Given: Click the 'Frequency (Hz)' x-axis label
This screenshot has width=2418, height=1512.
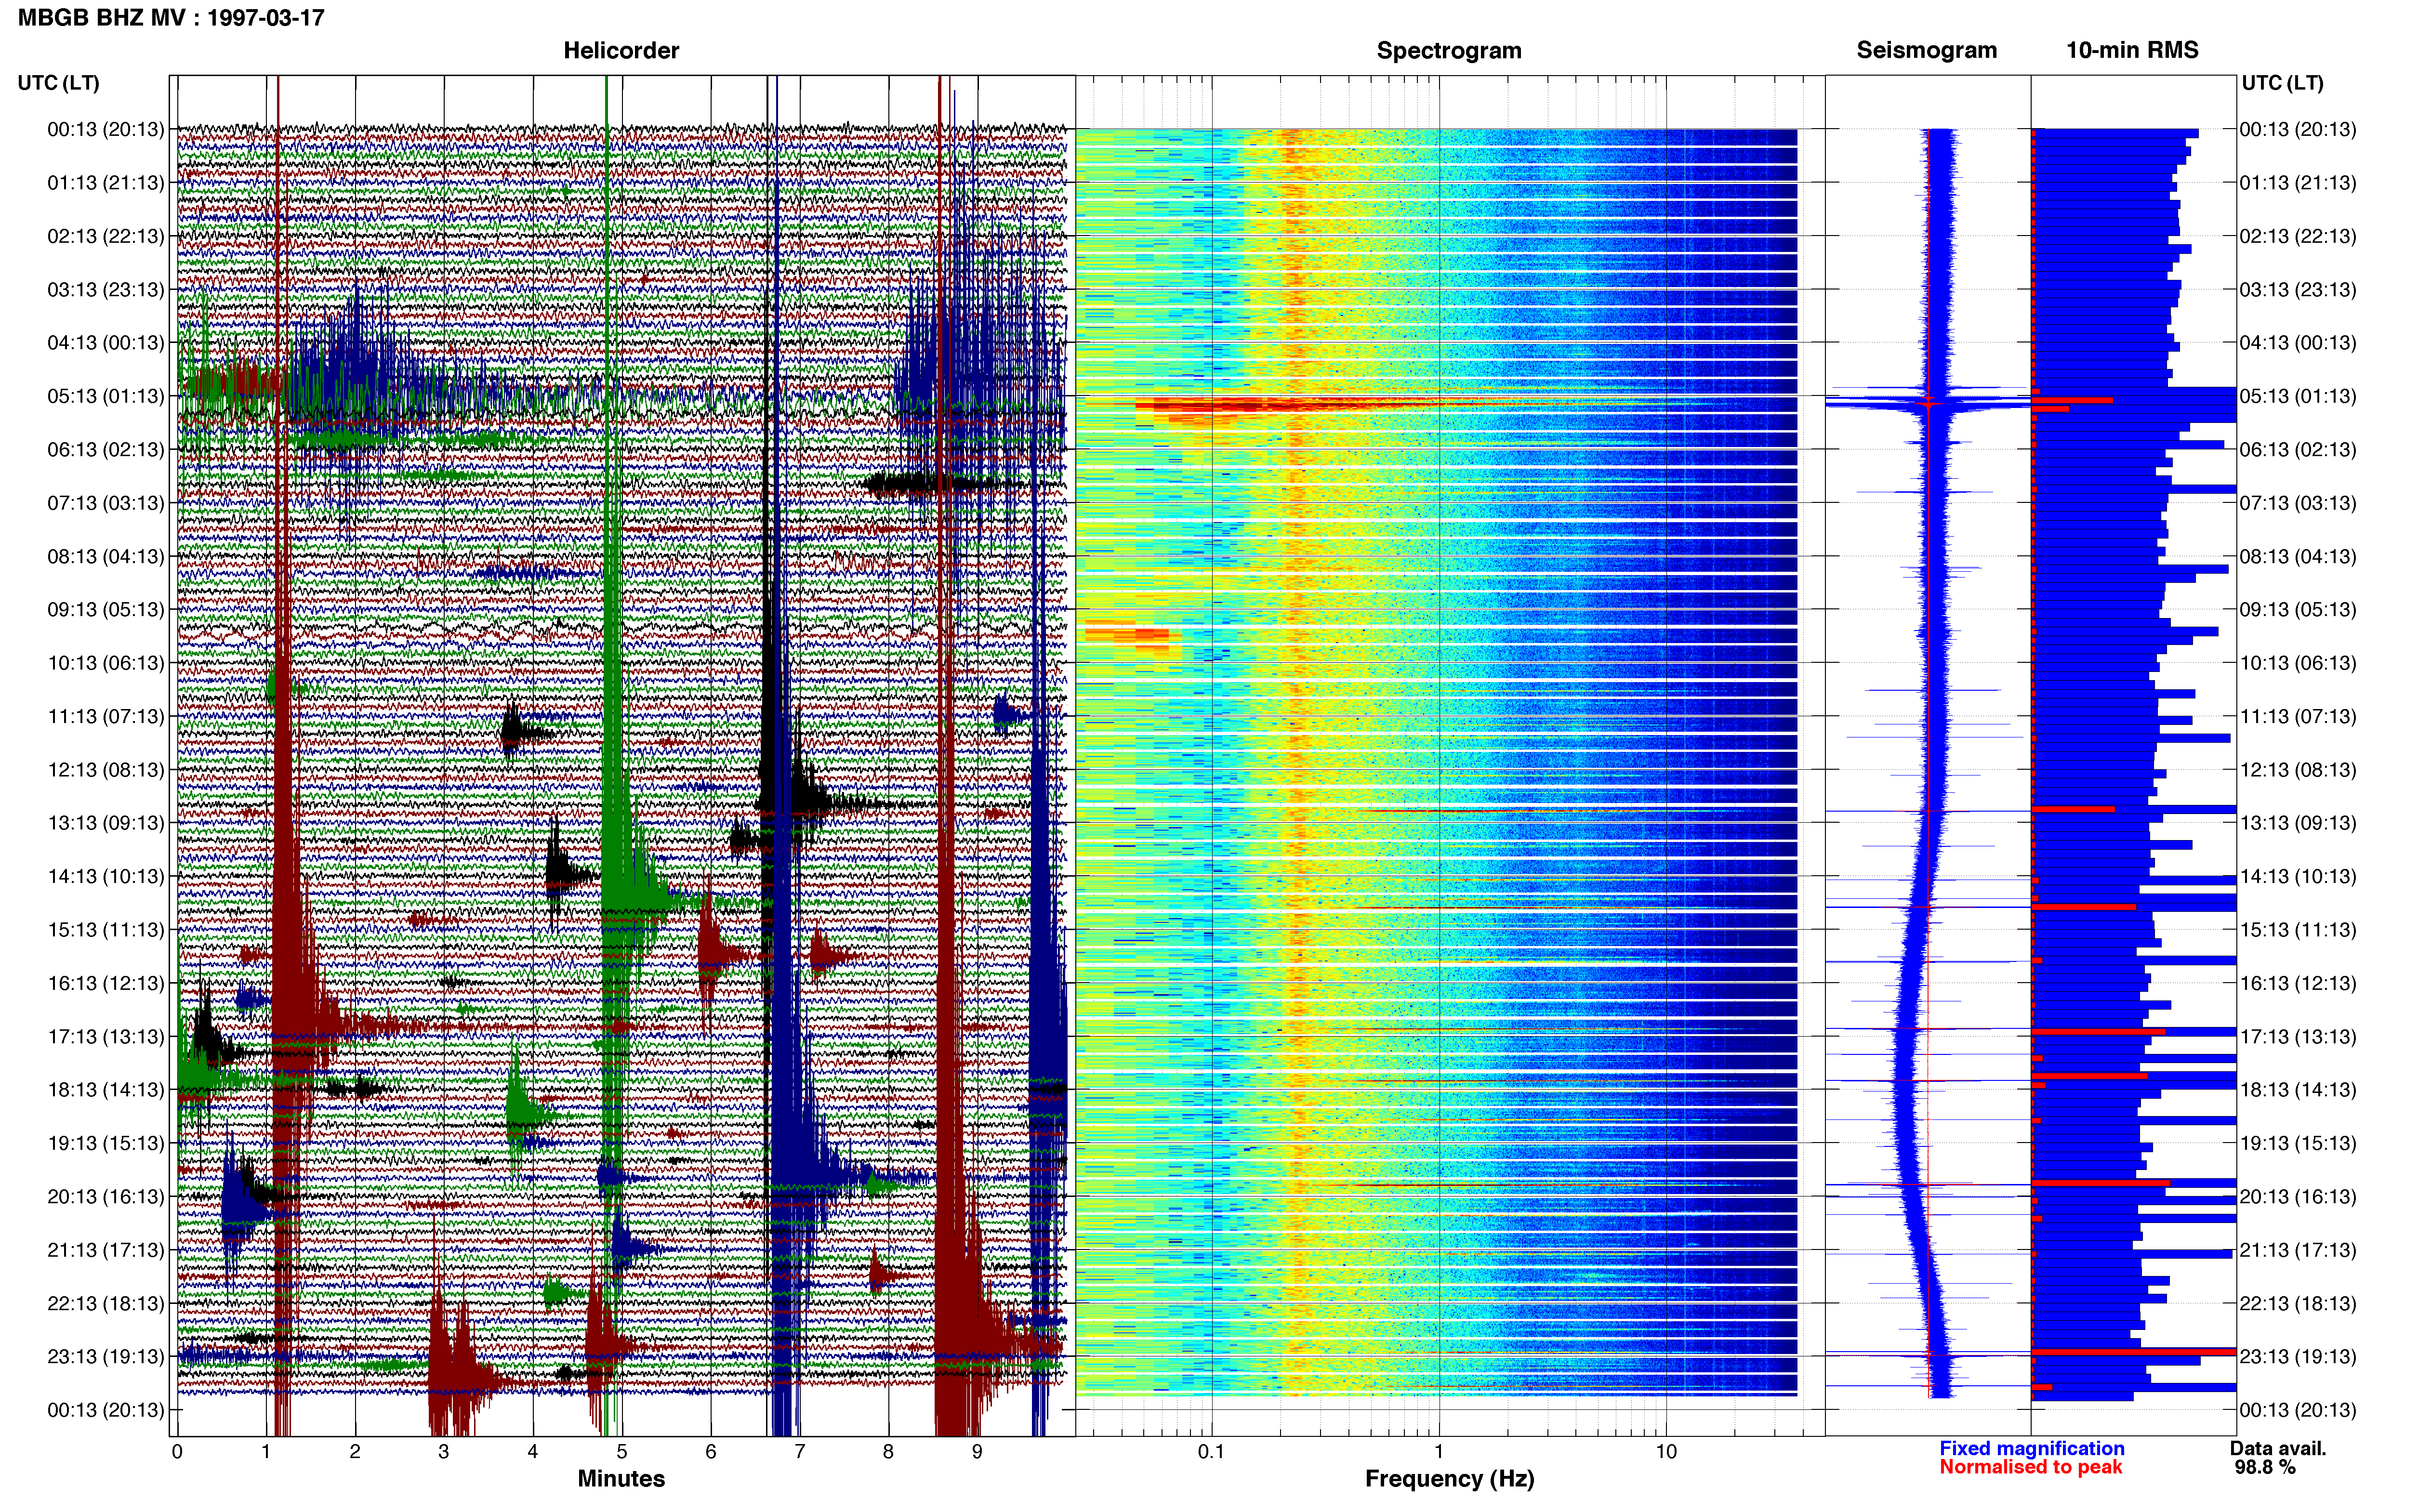Looking at the screenshot, I should pos(1449,1478).
